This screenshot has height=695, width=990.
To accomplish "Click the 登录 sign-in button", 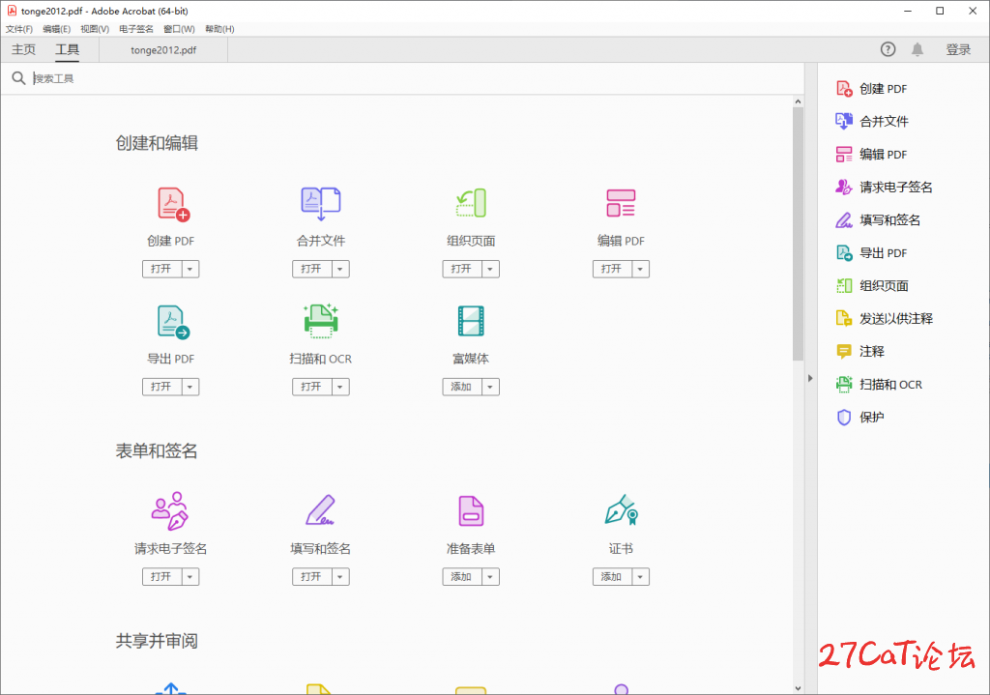I will (958, 49).
